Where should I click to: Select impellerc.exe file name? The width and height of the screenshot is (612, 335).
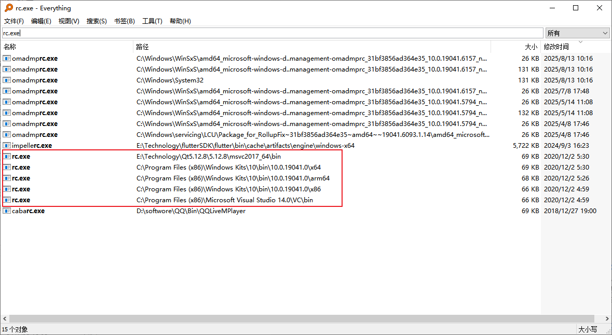(32, 146)
